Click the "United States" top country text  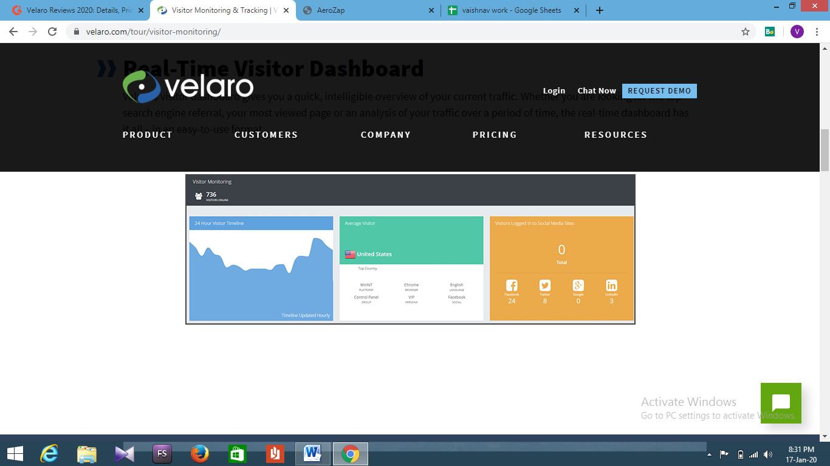[374, 254]
